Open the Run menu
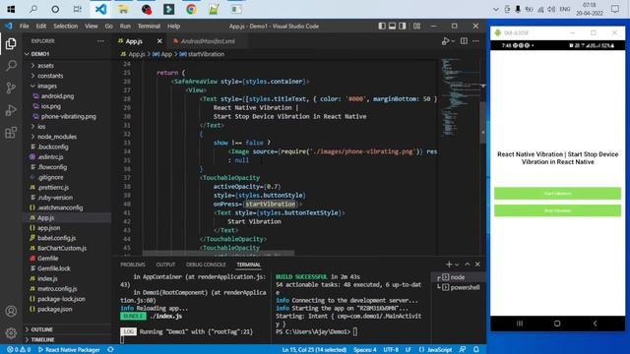The image size is (630, 354). (x=125, y=27)
